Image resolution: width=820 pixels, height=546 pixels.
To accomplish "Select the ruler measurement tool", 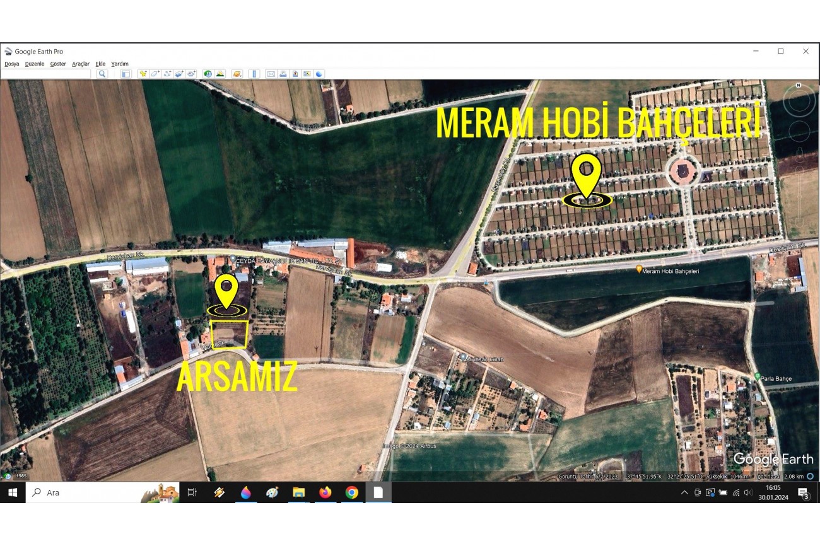I will click(x=254, y=74).
